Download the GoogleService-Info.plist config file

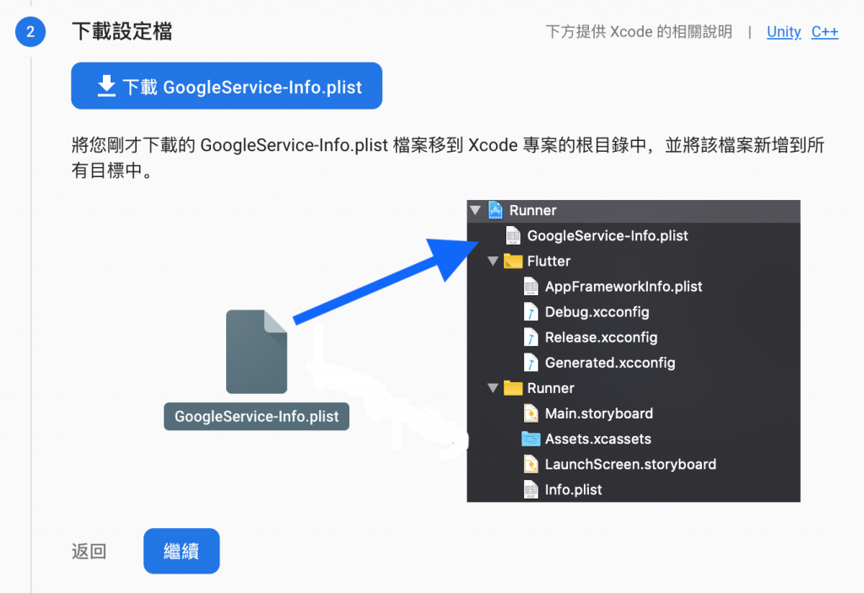pyautogui.click(x=226, y=86)
